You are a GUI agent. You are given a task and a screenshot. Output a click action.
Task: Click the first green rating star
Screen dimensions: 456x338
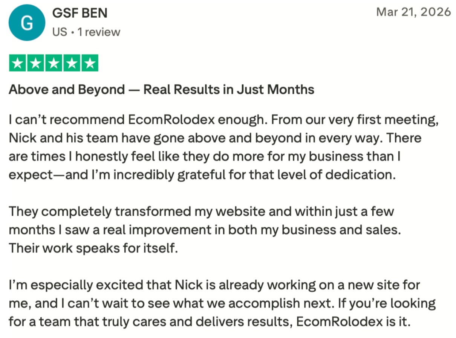17,63
